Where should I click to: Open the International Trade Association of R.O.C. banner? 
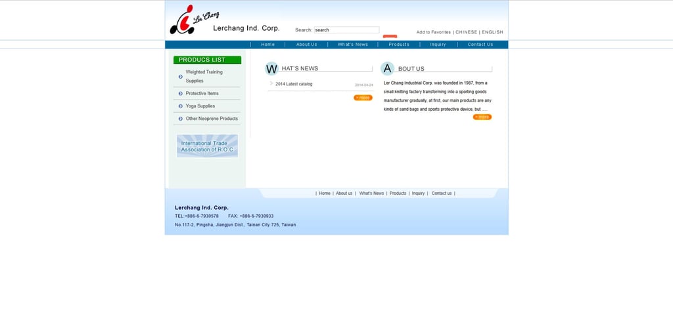pos(207,146)
